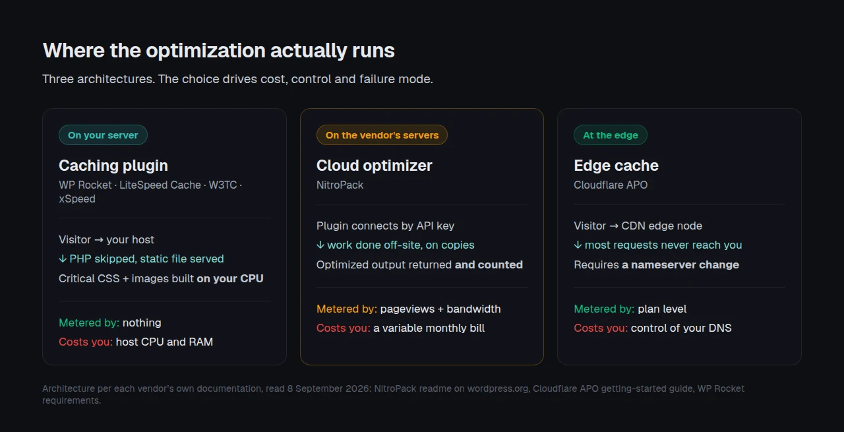Click the 'On your server' pill badge

point(103,135)
